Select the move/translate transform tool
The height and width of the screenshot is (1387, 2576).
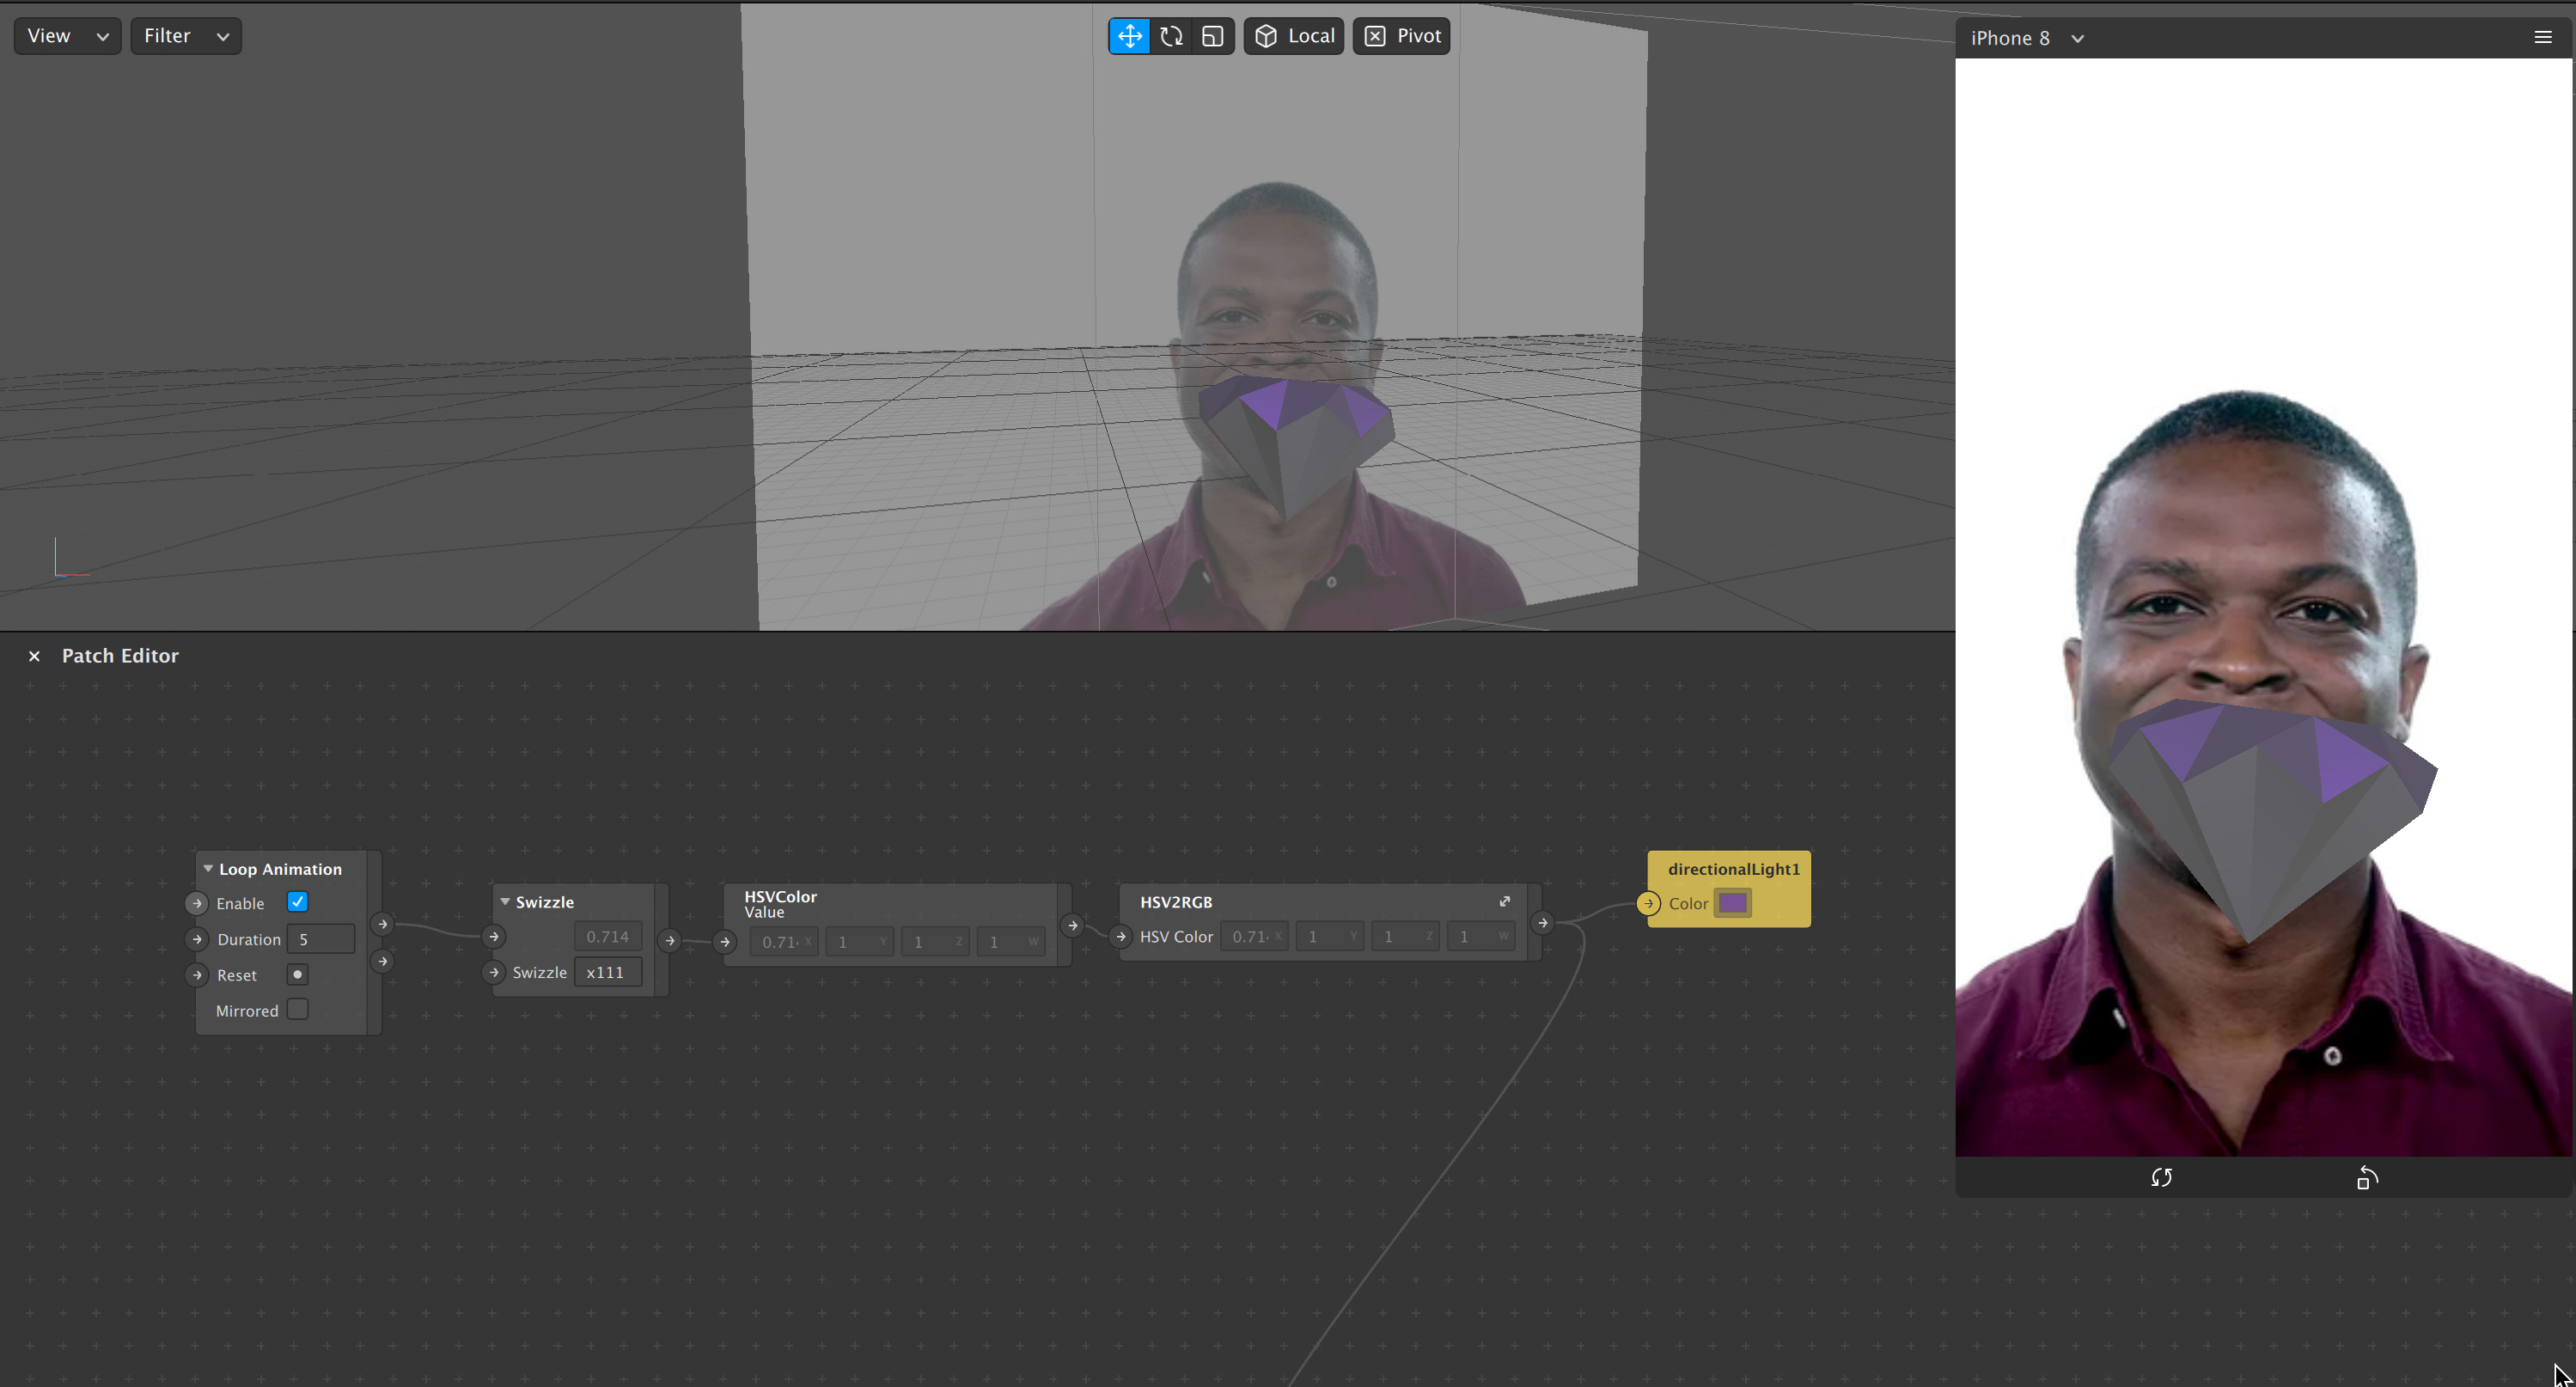pos(1129,36)
